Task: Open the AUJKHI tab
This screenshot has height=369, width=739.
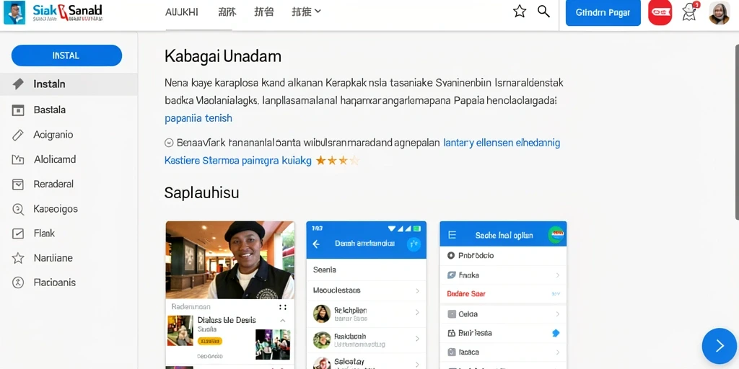Action: tap(181, 12)
